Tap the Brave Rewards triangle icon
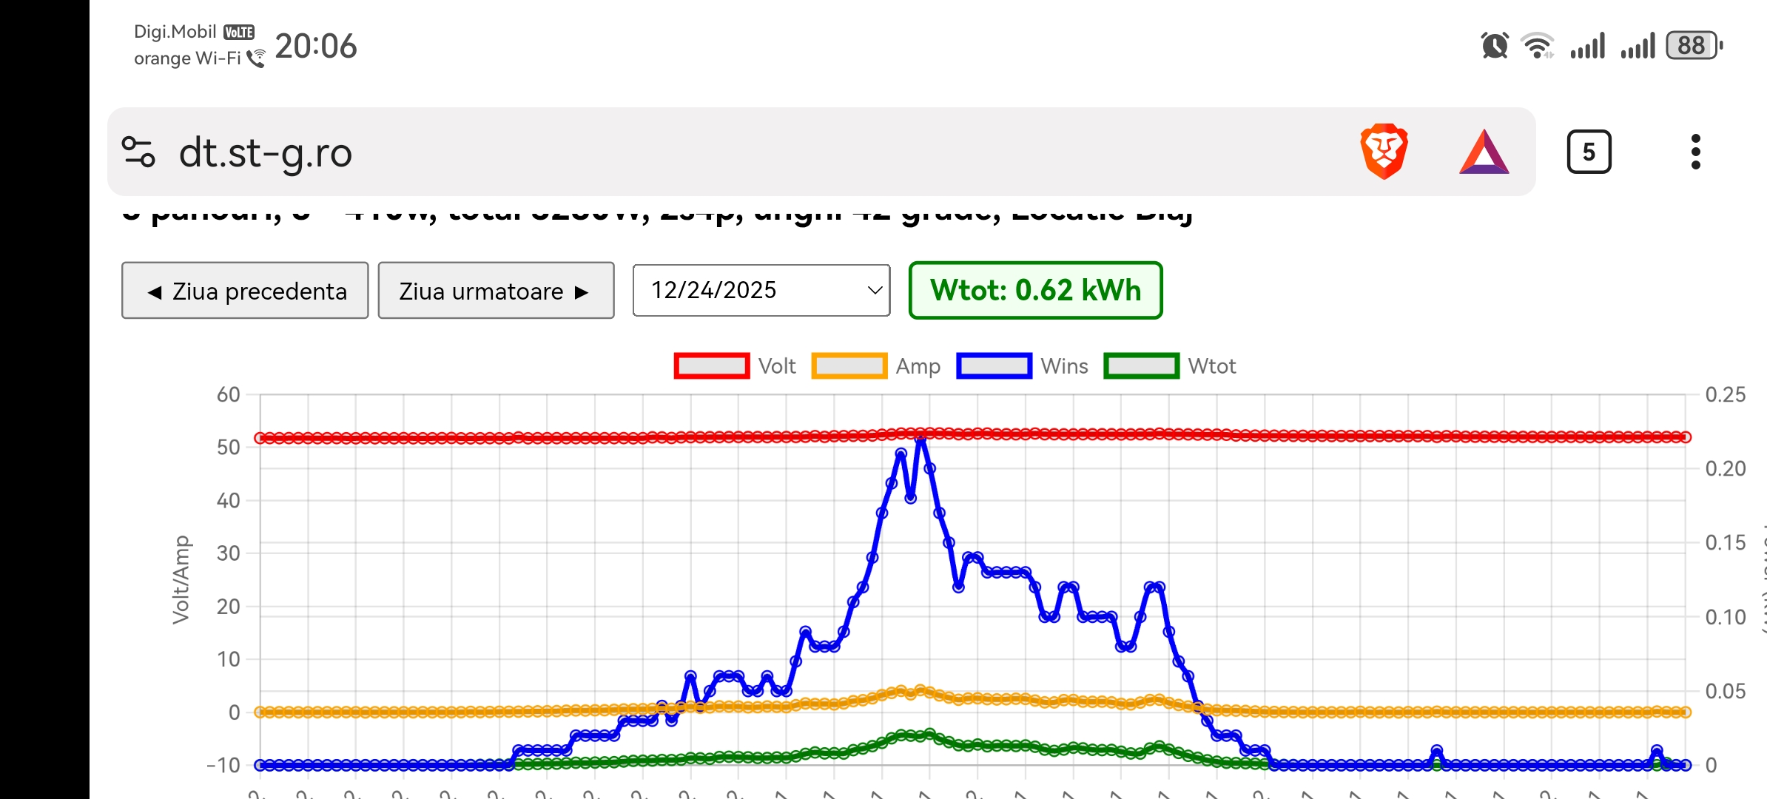1767x799 pixels. pos(1484,152)
